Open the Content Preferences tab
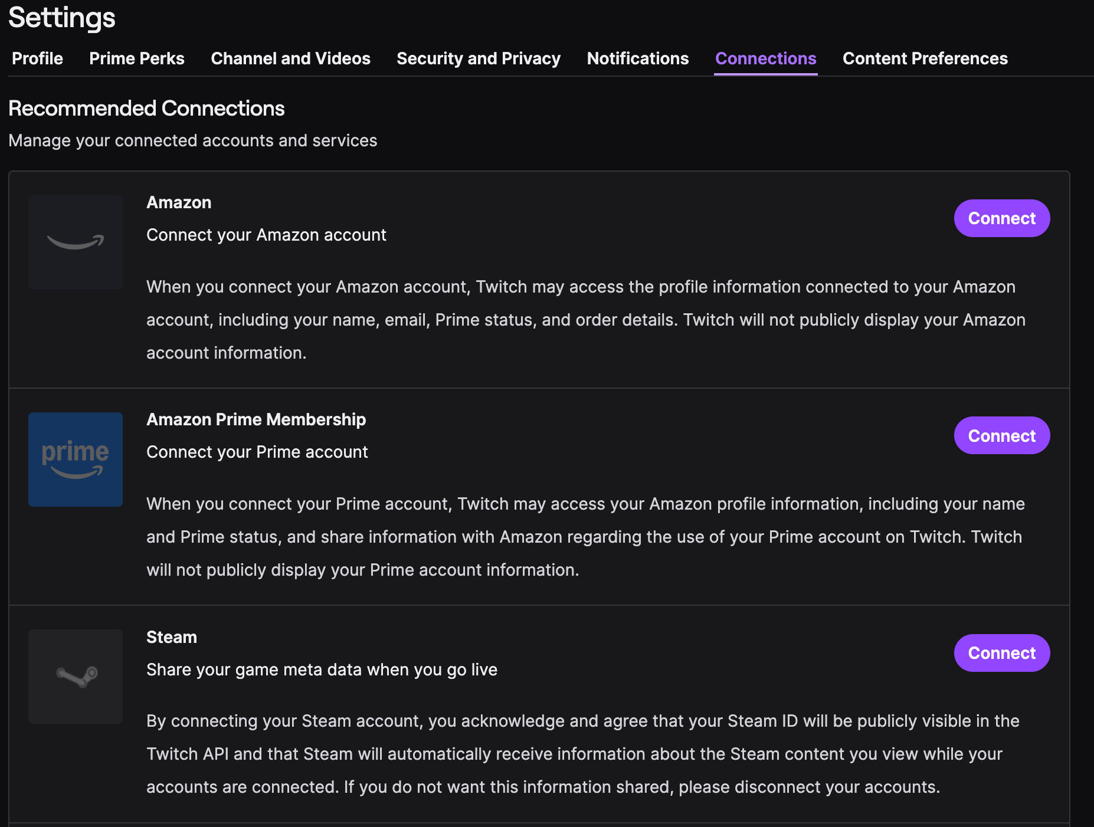This screenshot has width=1094, height=827. pyautogui.click(x=925, y=58)
